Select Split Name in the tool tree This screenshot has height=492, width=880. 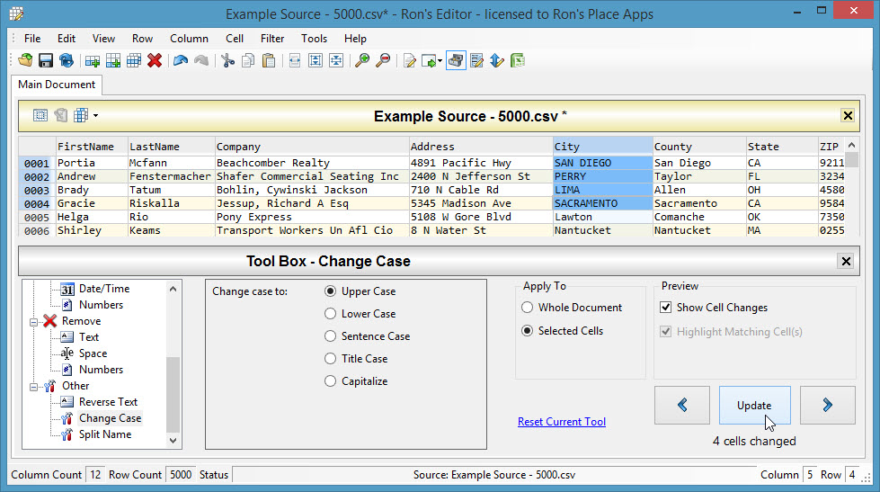coord(104,434)
